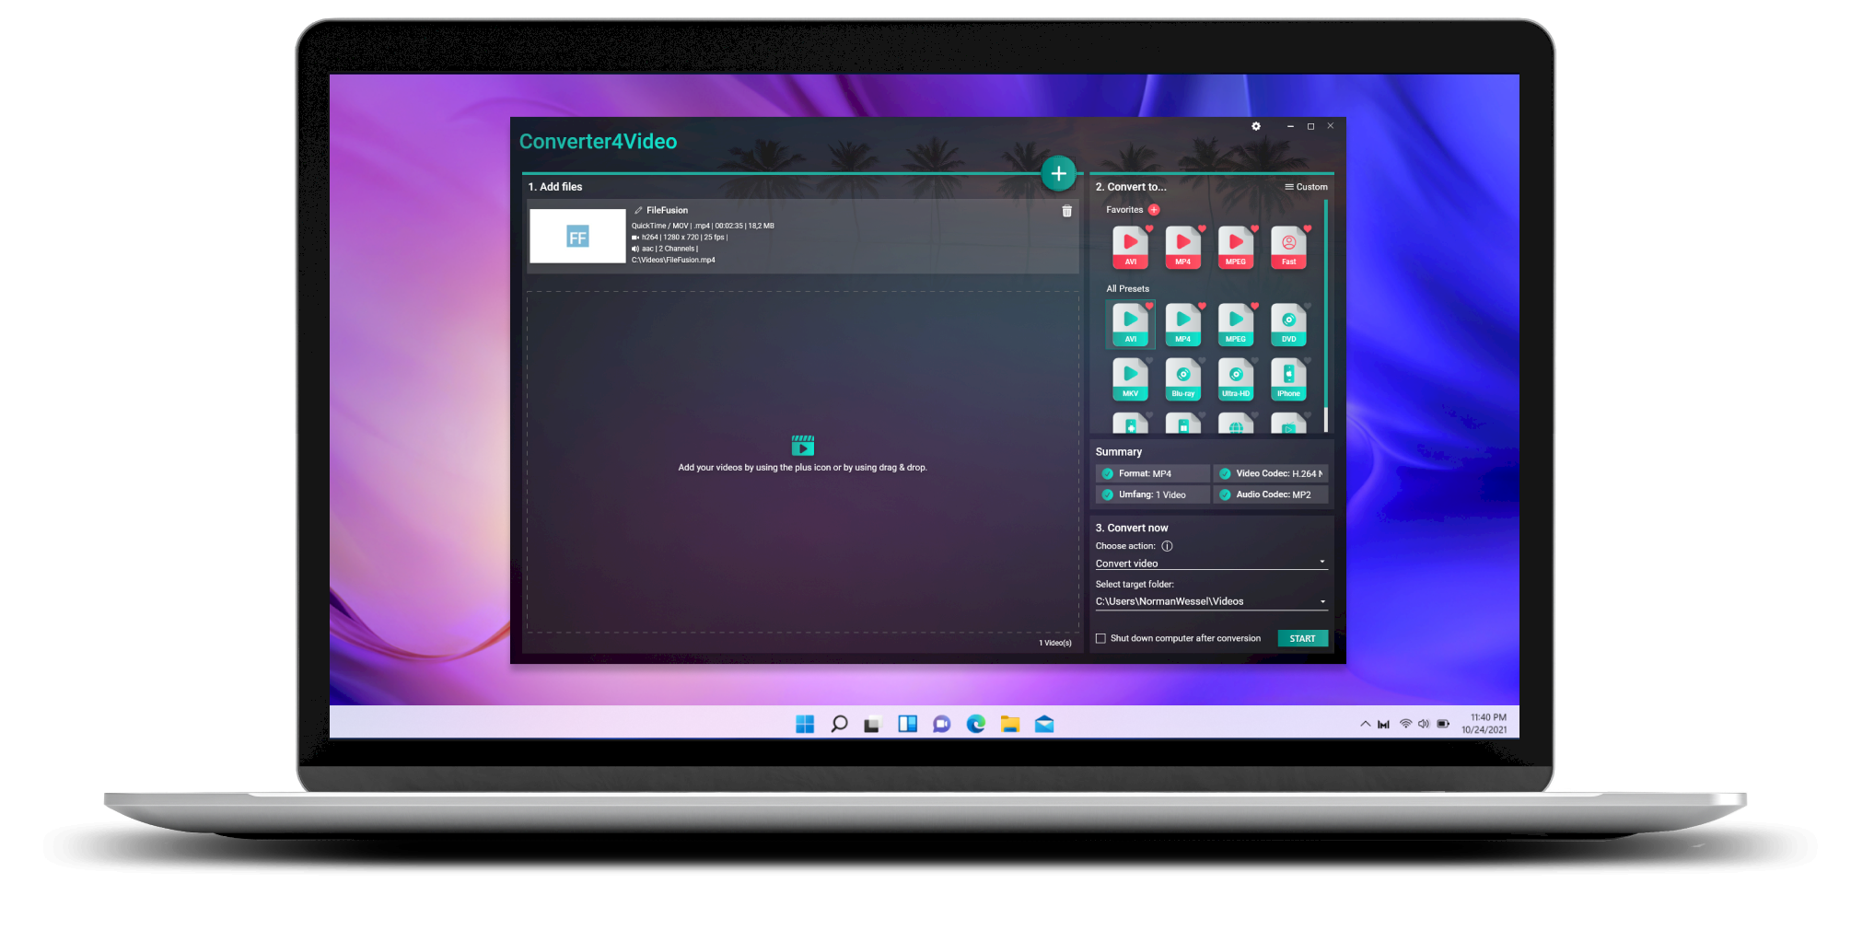Favorite the iPhone preset with its heart

click(1307, 360)
